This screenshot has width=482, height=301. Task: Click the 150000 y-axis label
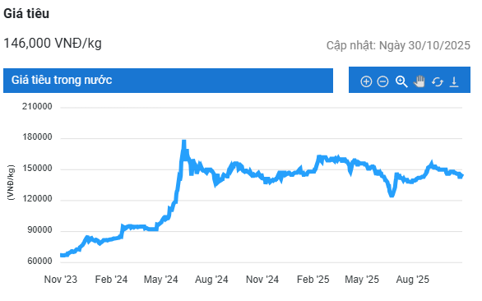pyautogui.click(x=37, y=168)
